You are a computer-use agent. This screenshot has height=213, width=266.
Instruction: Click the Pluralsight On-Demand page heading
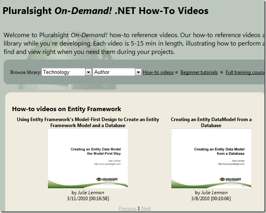tap(105, 11)
